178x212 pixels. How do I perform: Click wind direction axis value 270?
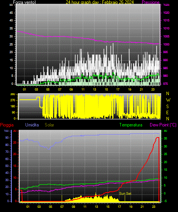coord(13,100)
